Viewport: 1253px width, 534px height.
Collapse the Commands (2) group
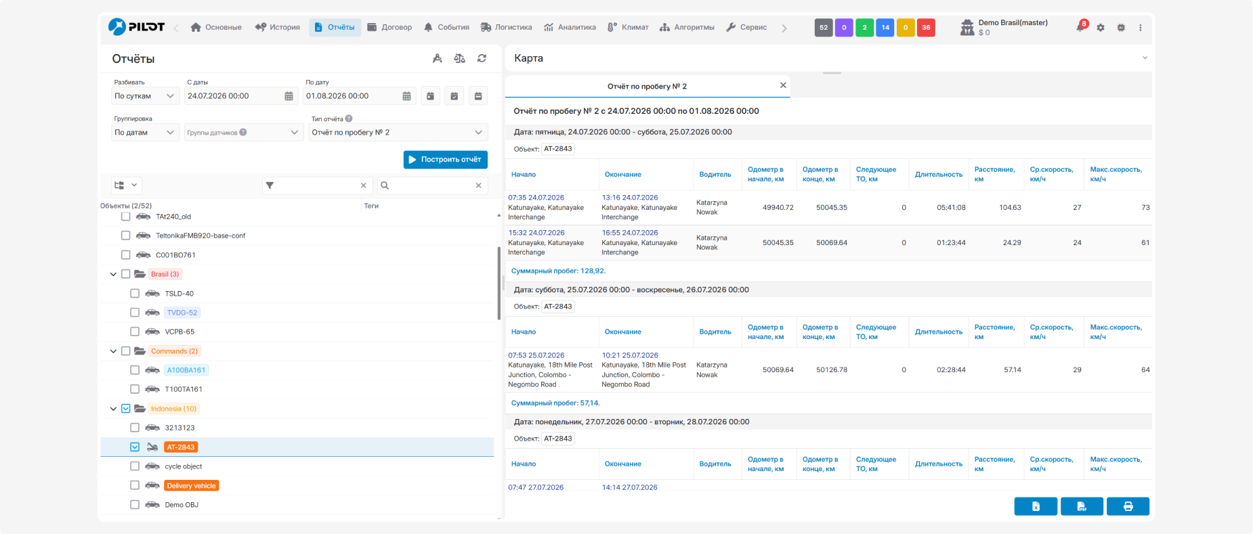(113, 351)
